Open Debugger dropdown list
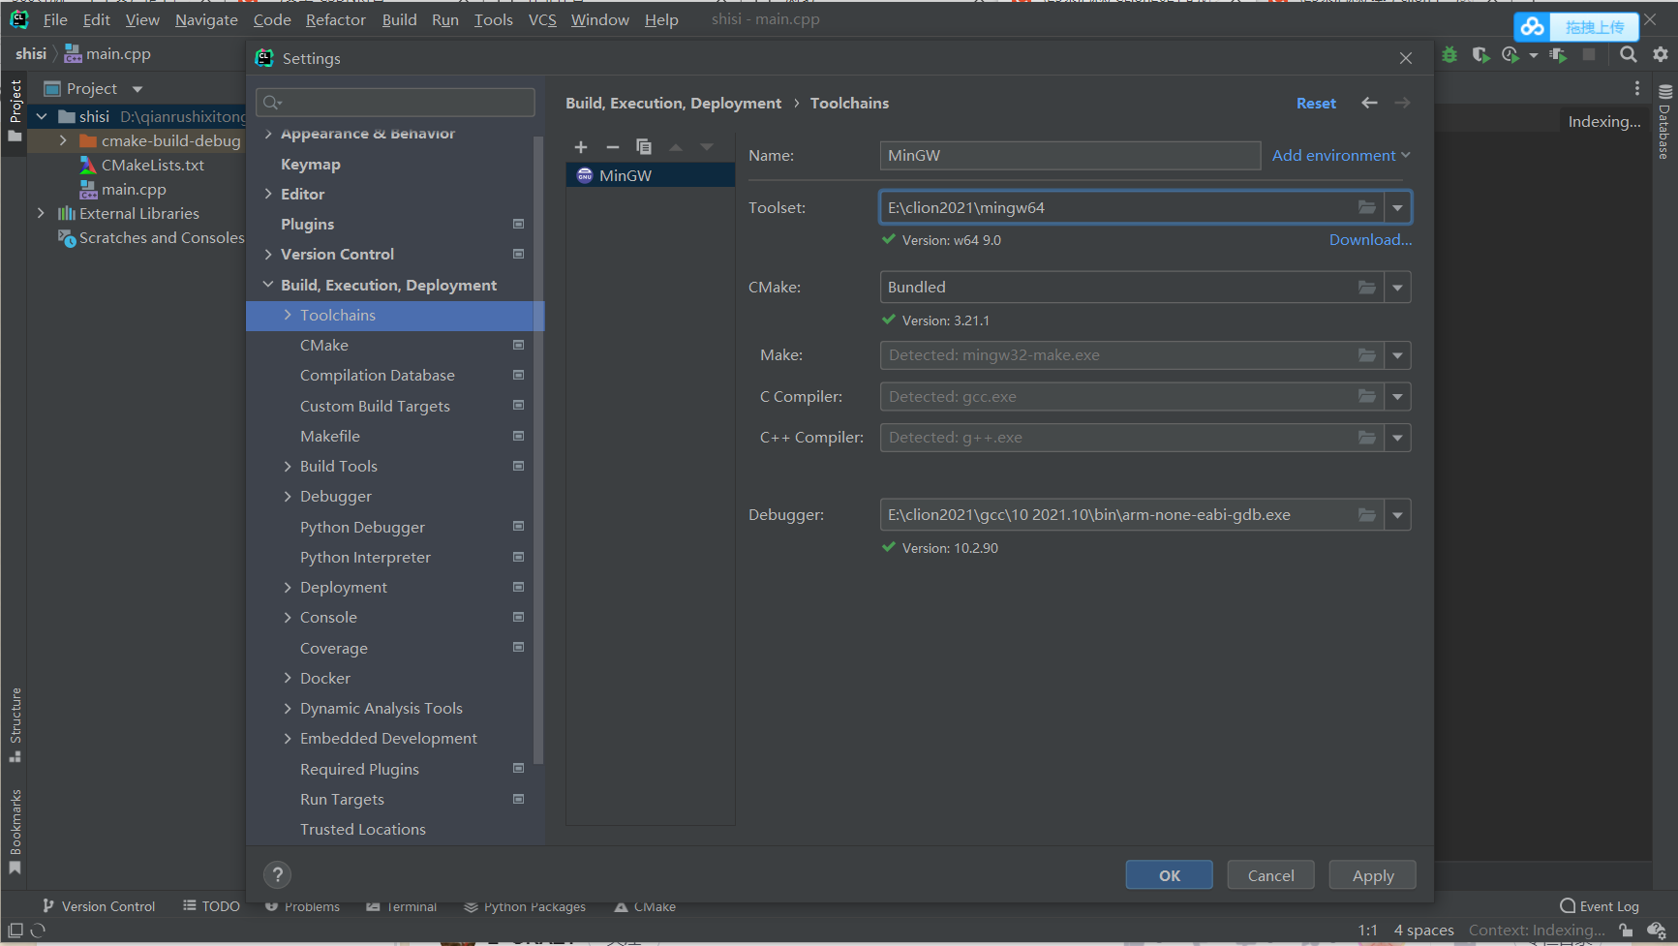This screenshot has width=1678, height=946. pos(1397,515)
